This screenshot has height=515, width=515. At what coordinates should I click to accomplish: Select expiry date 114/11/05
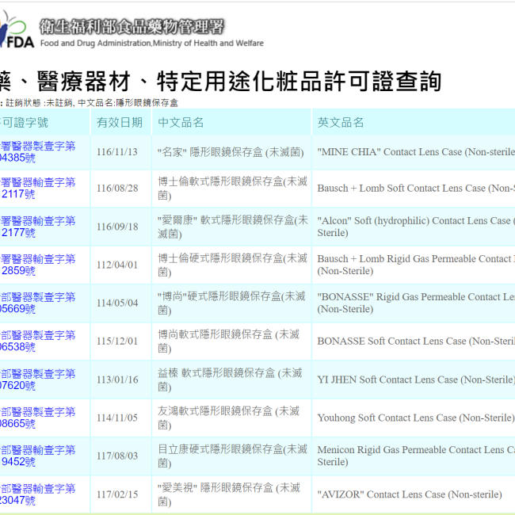[117, 418]
